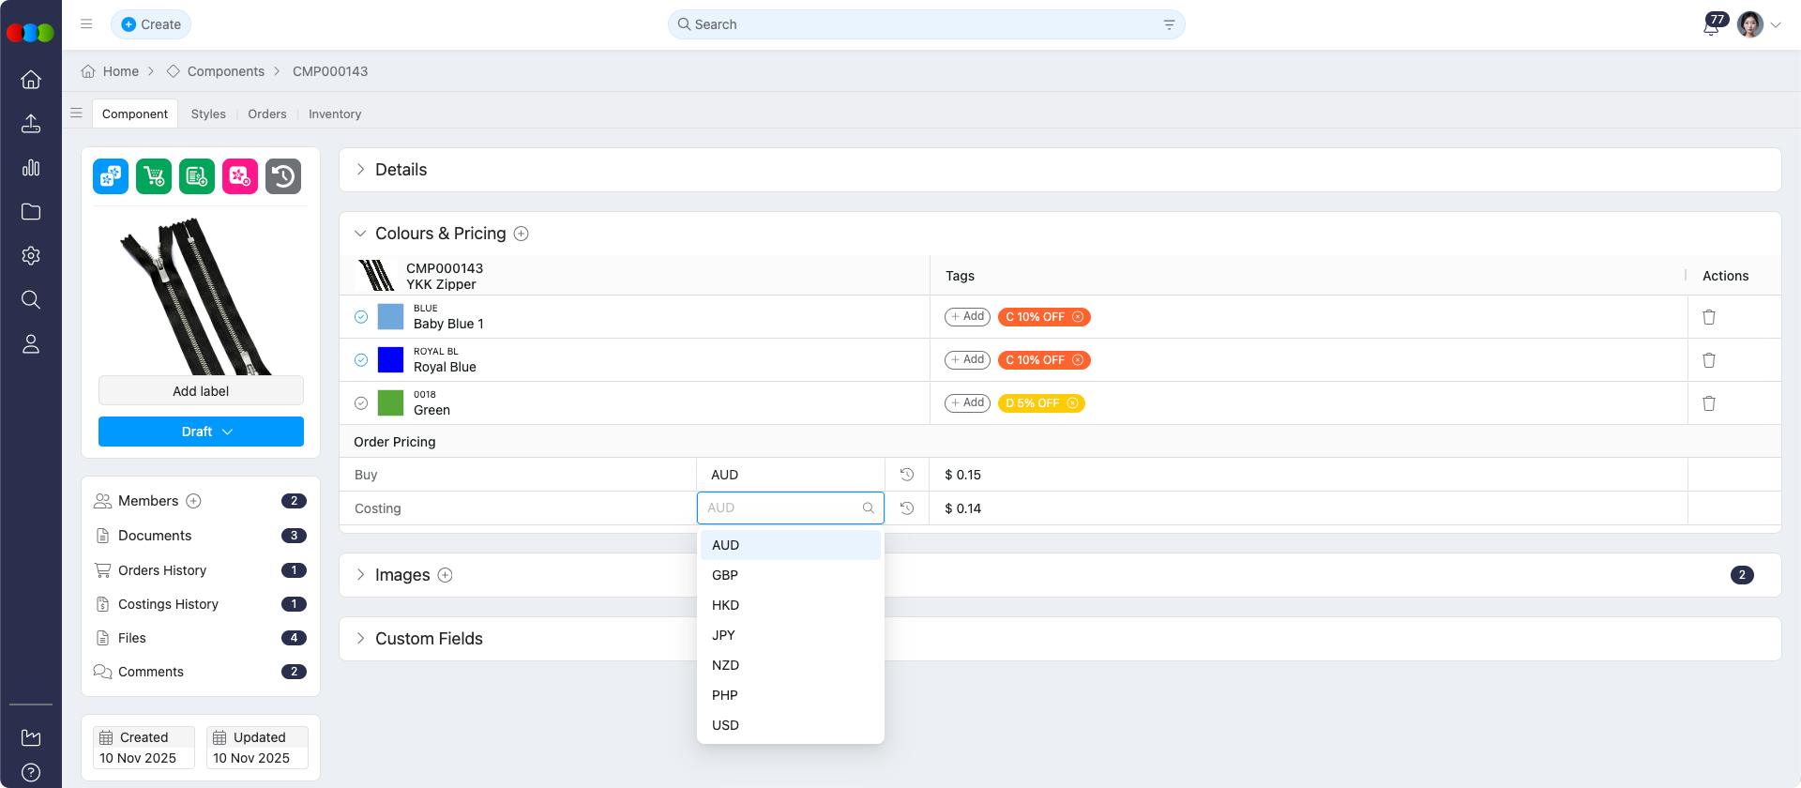
Task: Remove C 10% OFF tag from Baby Blue
Action: [1078, 317]
